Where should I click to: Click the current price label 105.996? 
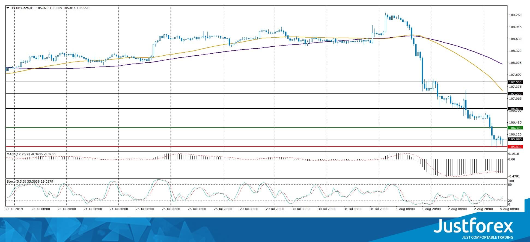click(515, 139)
